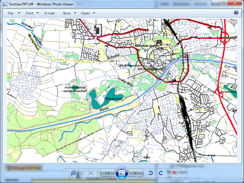The width and height of the screenshot is (244, 183).
Task: Rotate the image clockwise
Action: (x=161, y=173)
